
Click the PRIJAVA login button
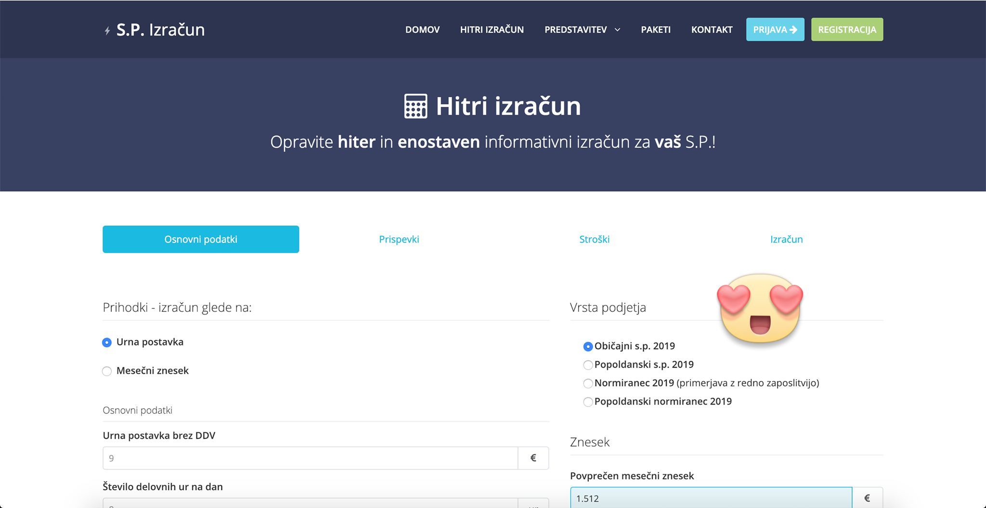click(x=775, y=29)
